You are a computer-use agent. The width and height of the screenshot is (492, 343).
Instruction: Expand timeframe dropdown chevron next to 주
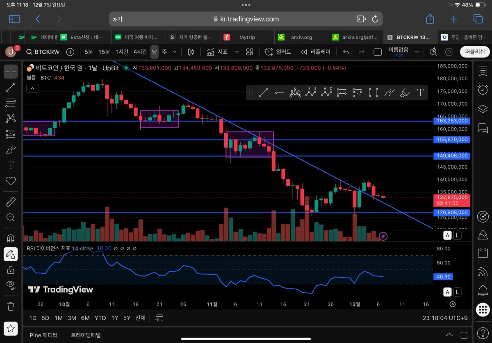point(174,52)
